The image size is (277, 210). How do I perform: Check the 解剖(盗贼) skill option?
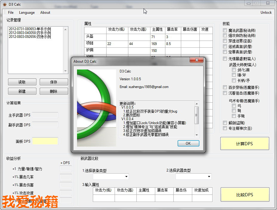pos(225,123)
